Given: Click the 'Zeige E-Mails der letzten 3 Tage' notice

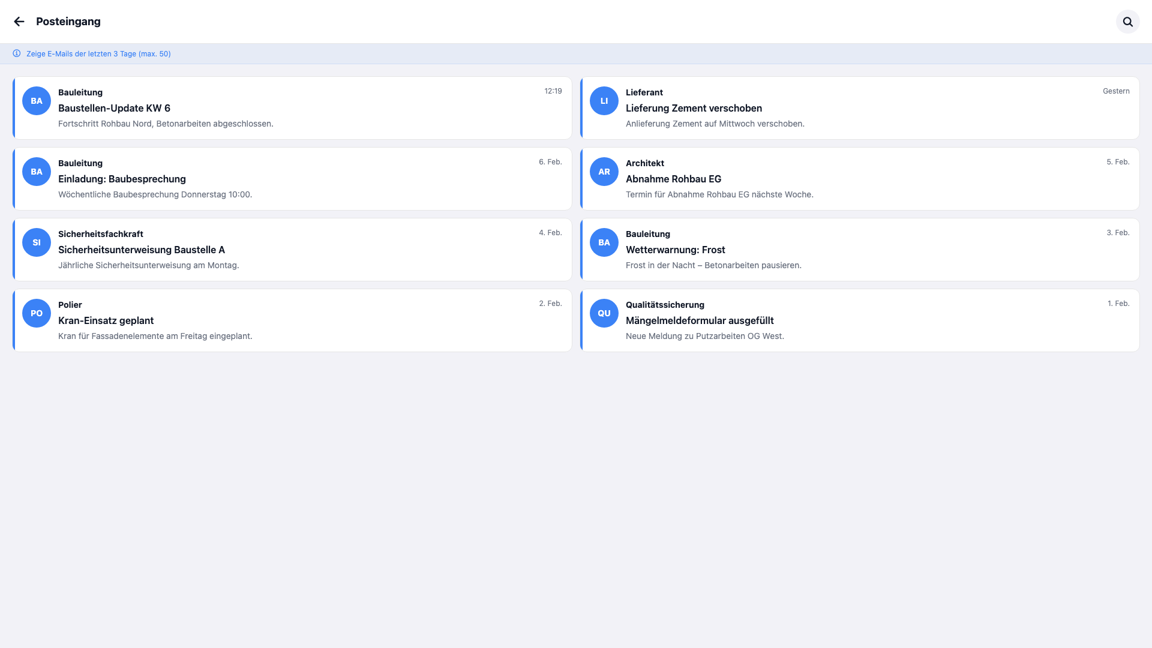Looking at the screenshot, I should click(x=98, y=54).
